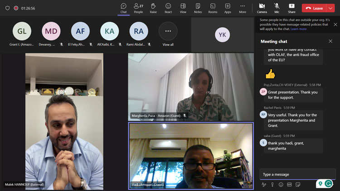The image size is (340, 191).
Task: Open Breakout Rooms
Action: pos(213,8)
